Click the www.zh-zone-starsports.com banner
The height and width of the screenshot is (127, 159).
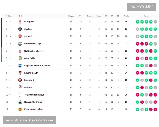point(29,120)
